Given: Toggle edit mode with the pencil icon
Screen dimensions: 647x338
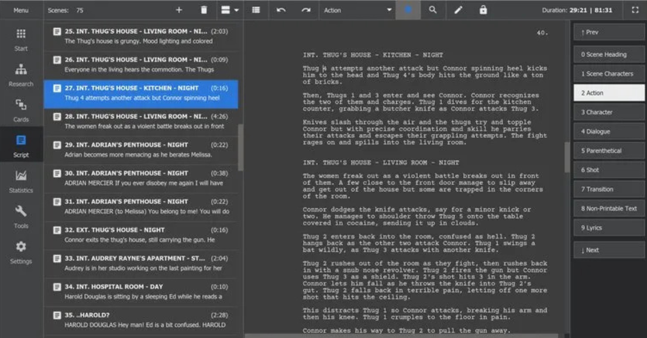Looking at the screenshot, I should (x=459, y=9).
